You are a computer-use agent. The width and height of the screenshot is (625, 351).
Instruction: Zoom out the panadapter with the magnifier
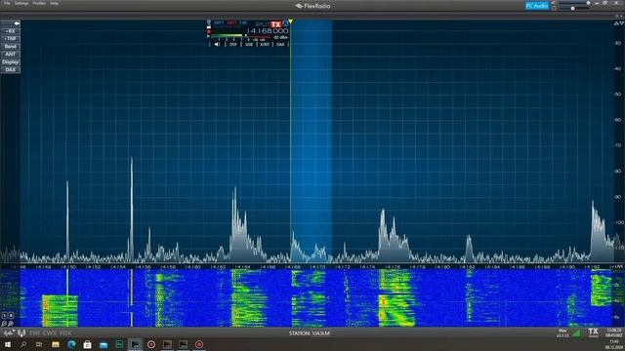(x=4, y=324)
